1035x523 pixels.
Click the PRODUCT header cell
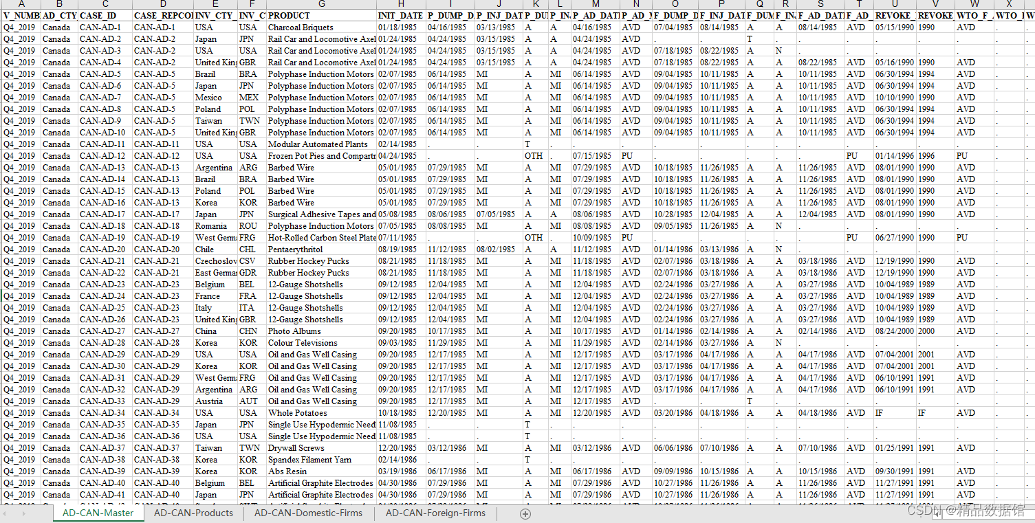pos(321,15)
